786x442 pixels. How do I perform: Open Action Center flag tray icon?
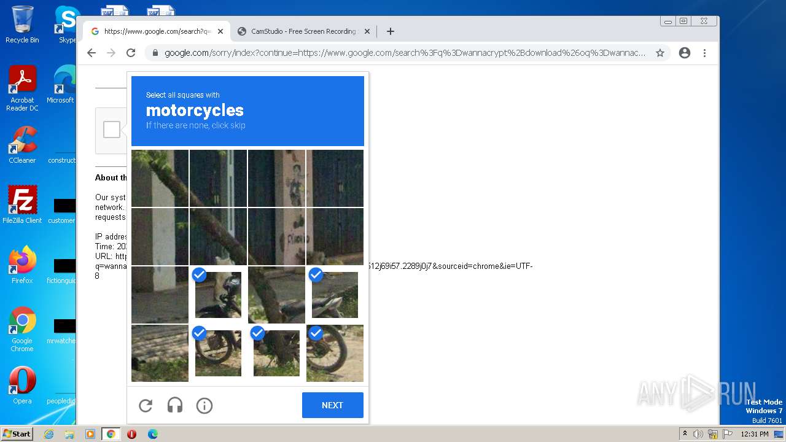728,434
